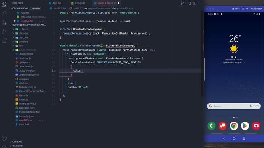Expand the .vscode folder
This screenshot has width=264, height=148.
point(13,37)
